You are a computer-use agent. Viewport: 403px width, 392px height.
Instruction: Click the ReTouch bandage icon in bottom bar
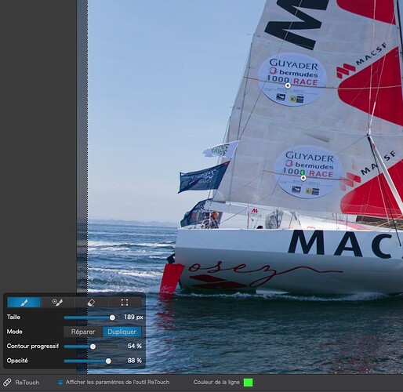point(7,382)
